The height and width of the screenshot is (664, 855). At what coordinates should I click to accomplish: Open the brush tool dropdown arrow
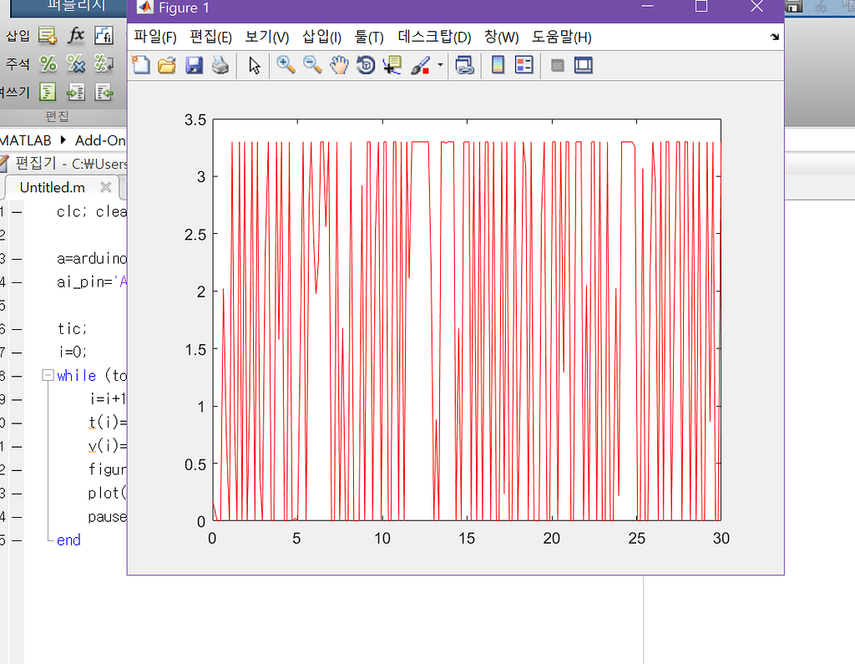point(439,65)
